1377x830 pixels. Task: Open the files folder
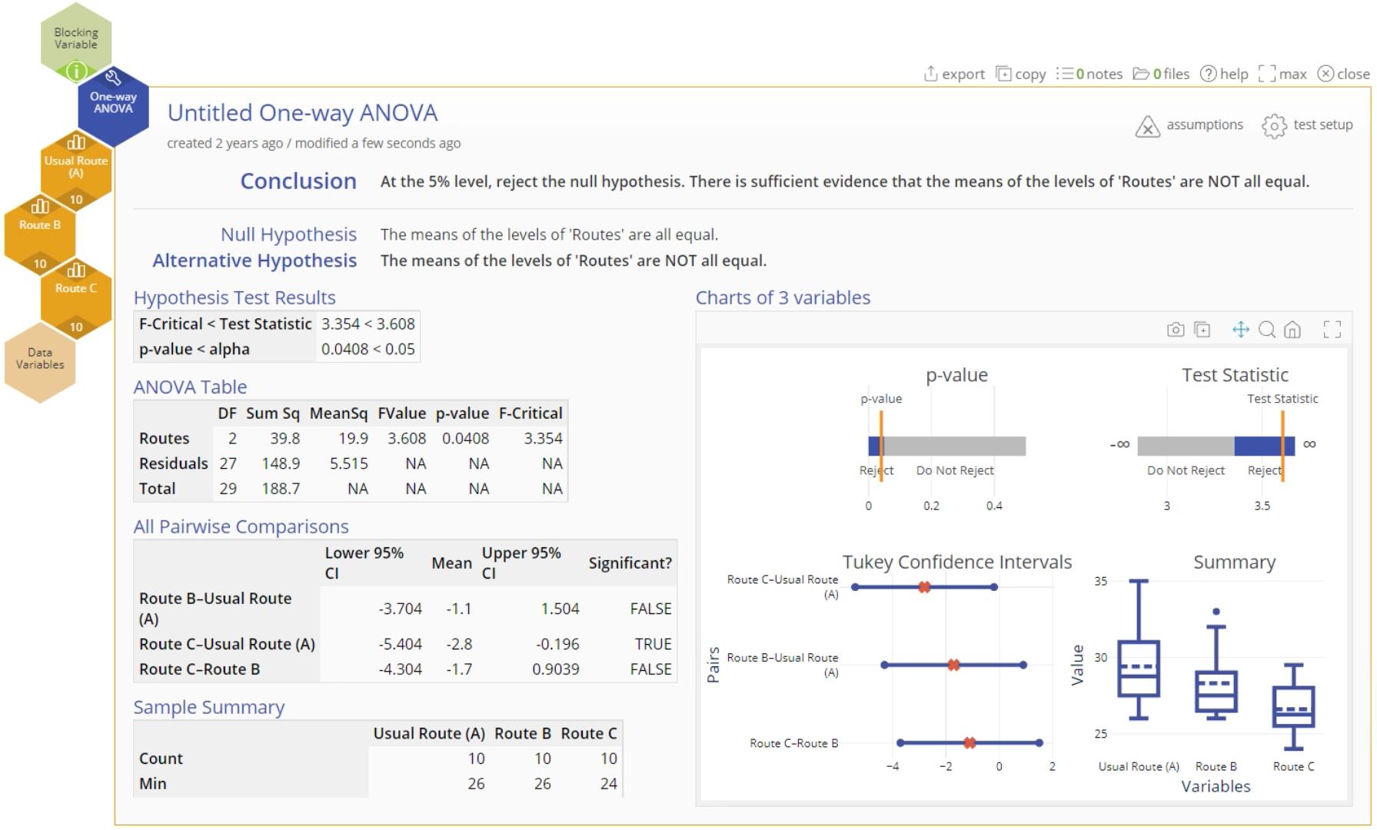1161,74
